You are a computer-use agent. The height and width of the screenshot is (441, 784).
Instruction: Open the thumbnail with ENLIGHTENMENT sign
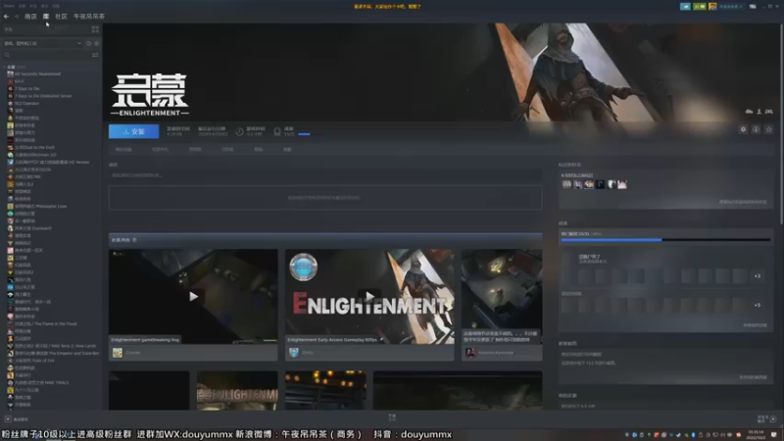click(237, 390)
